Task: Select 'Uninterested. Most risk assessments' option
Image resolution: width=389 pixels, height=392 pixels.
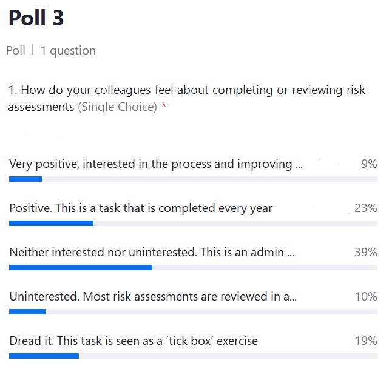Action: (153, 296)
